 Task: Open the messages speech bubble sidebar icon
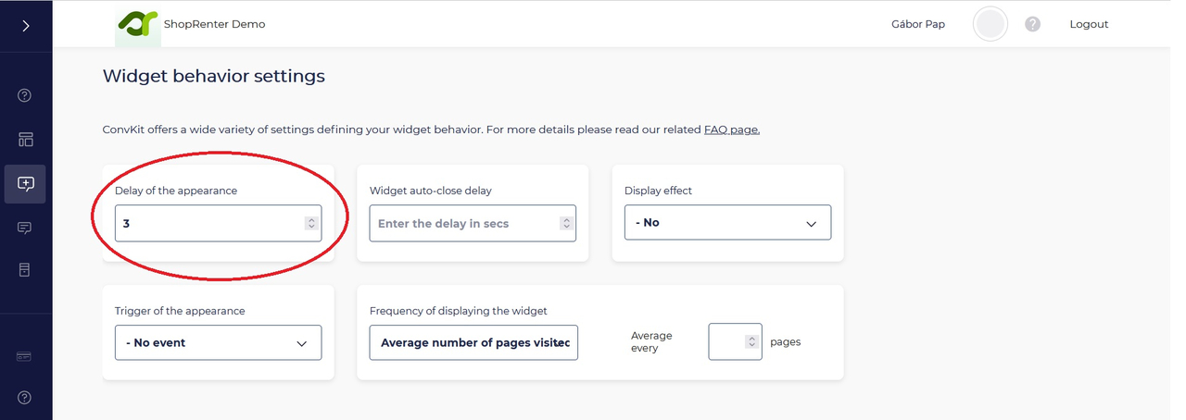coord(25,228)
